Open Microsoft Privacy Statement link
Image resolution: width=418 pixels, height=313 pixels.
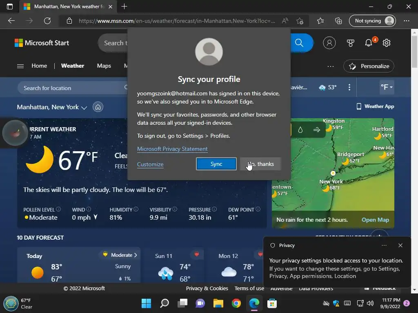(172, 149)
